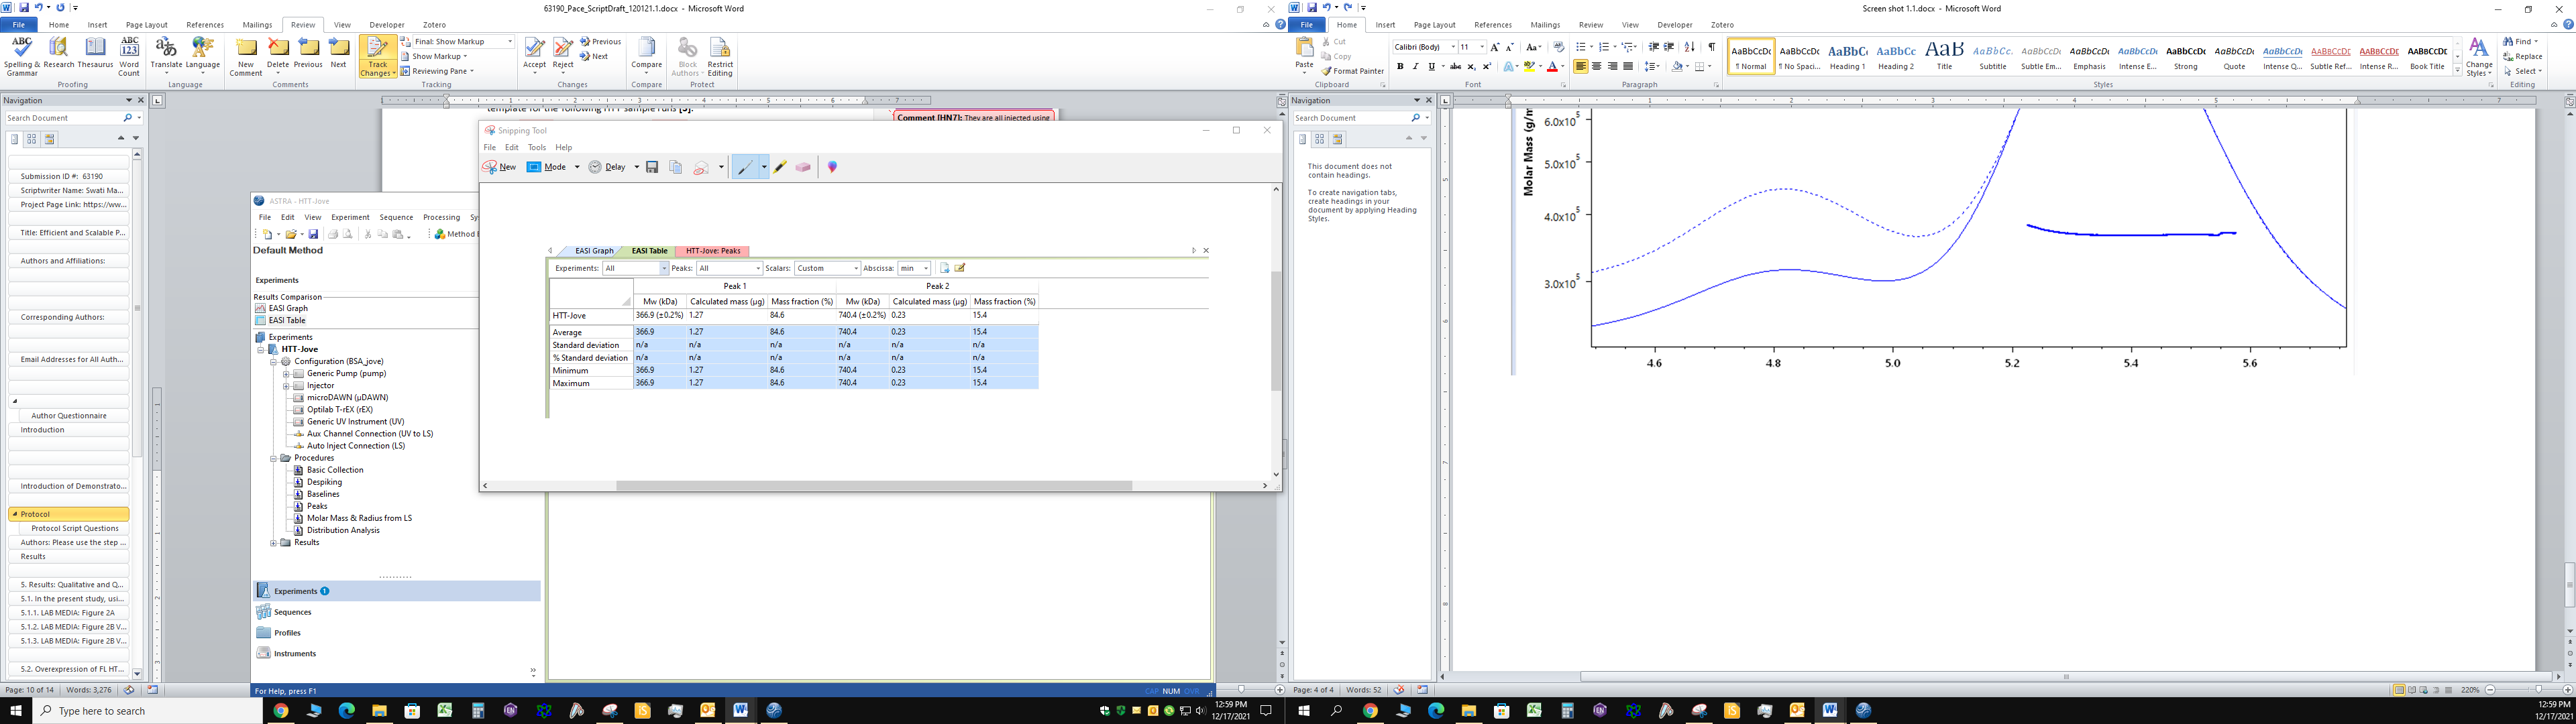Screen dimensions: 2576x724
Task: Open the Snipping Tool Tools menu
Action: click(x=537, y=147)
